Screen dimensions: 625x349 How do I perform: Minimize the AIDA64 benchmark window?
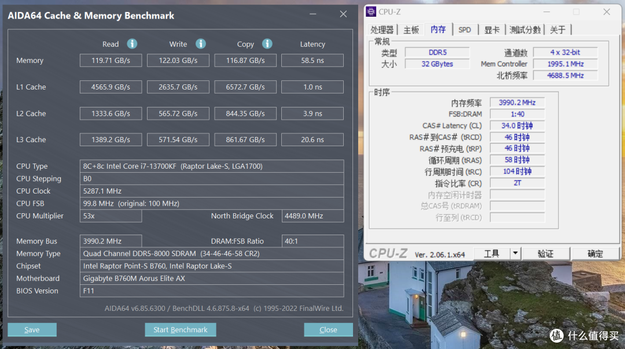click(x=313, y=14)
